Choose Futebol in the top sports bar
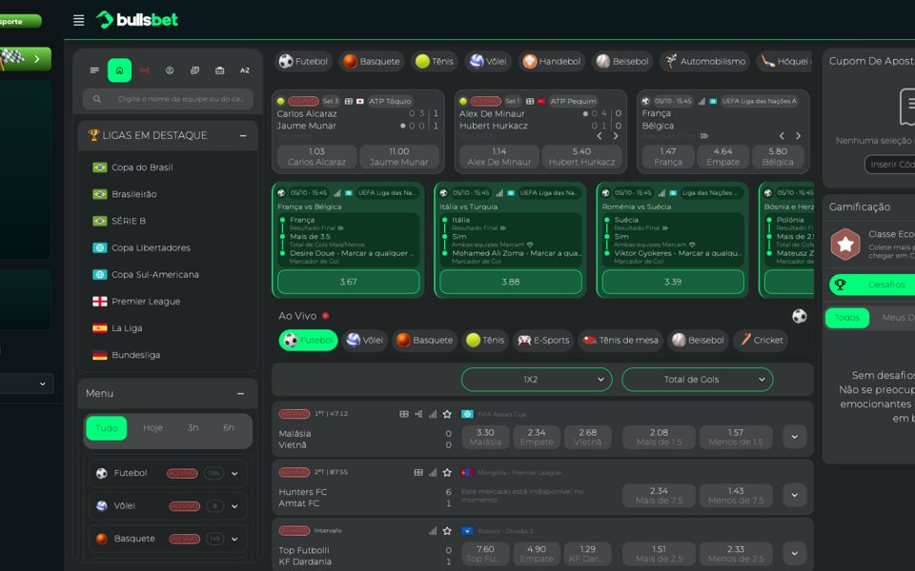Screen dimensions: 915x571 pyautogui.click(x=303, y=61)
